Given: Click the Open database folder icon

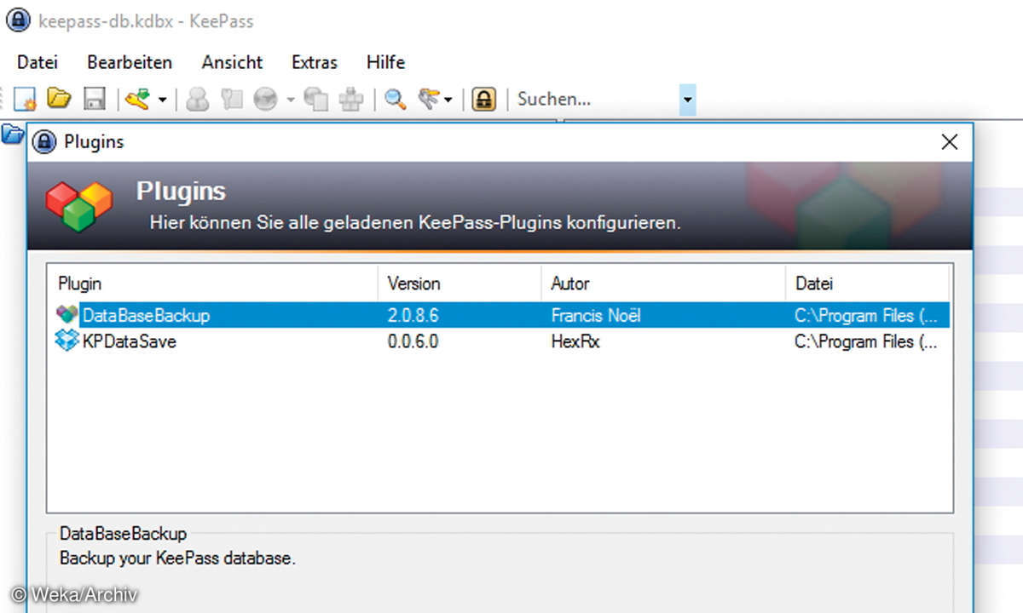Looking at the screenshot, I should pyautogui.click(x=59, y=98).
